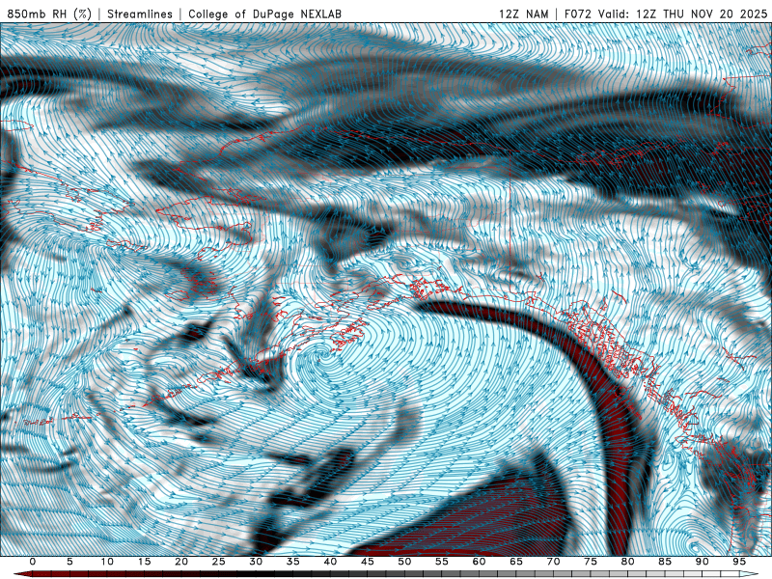Click the colorbar label "60"
The image size is (772, 579).
pyautogui.click(x=479, y=562)
